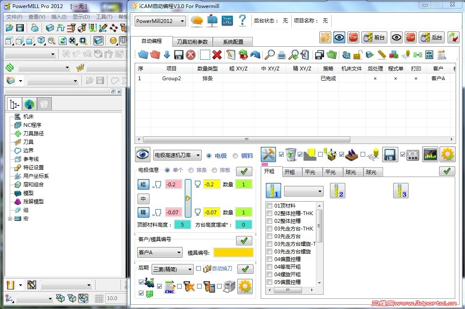Select the 电极 radio button
The width and height of the screenshot is (465, 309).
tap(209, 156)
